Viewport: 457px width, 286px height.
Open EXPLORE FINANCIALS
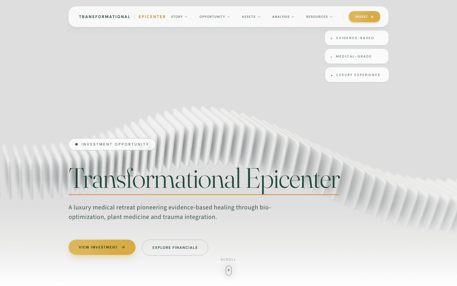coord(175,247)
